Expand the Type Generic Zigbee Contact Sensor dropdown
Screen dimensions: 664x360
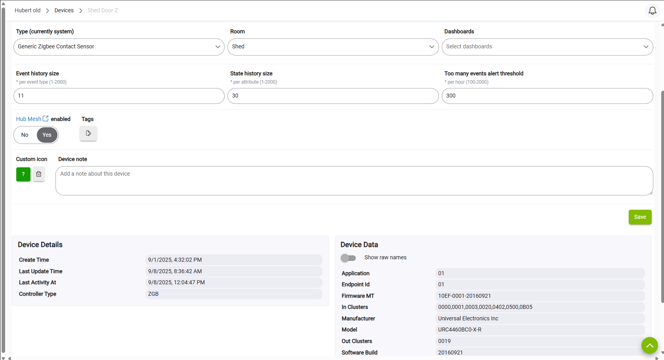(x=119, y=47)
